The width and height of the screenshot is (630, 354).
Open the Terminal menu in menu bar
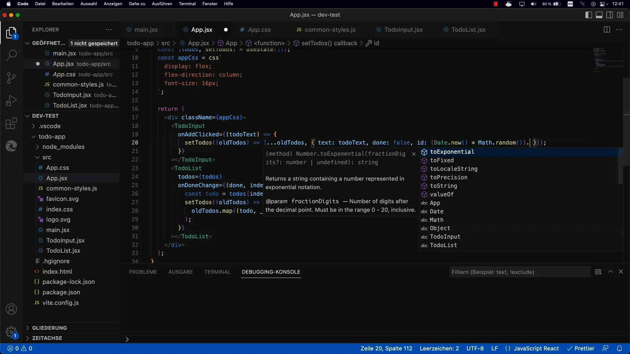tap(187, 4)
